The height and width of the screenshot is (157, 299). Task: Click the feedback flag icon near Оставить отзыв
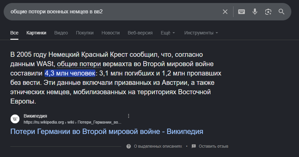194,146
